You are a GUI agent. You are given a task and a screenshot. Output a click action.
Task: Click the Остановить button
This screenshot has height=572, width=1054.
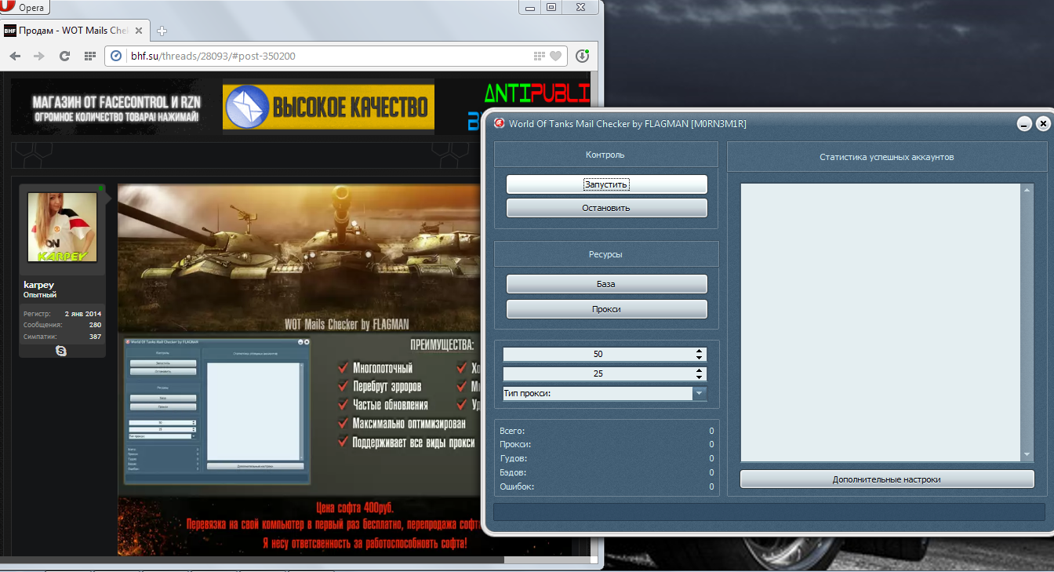(x=606, y=208)
